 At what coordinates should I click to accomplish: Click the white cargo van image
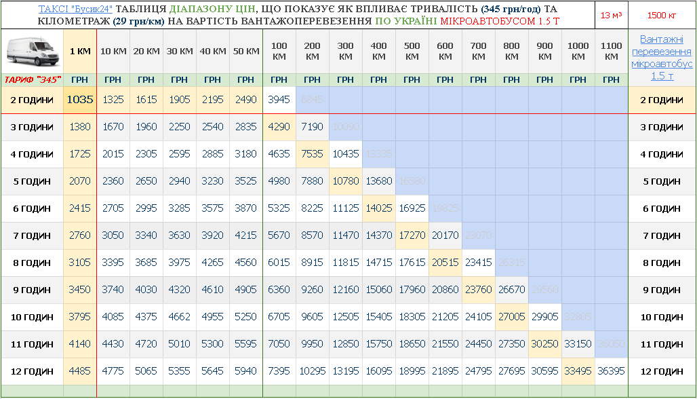tap(32, 51)
